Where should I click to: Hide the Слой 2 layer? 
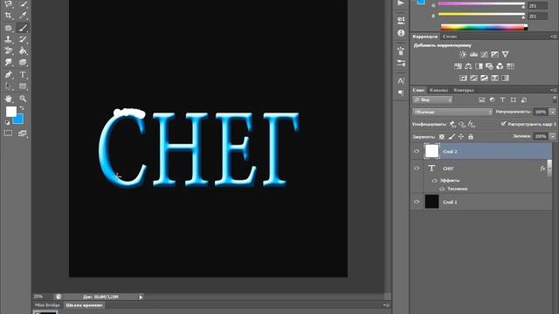[x=417, y=151]
